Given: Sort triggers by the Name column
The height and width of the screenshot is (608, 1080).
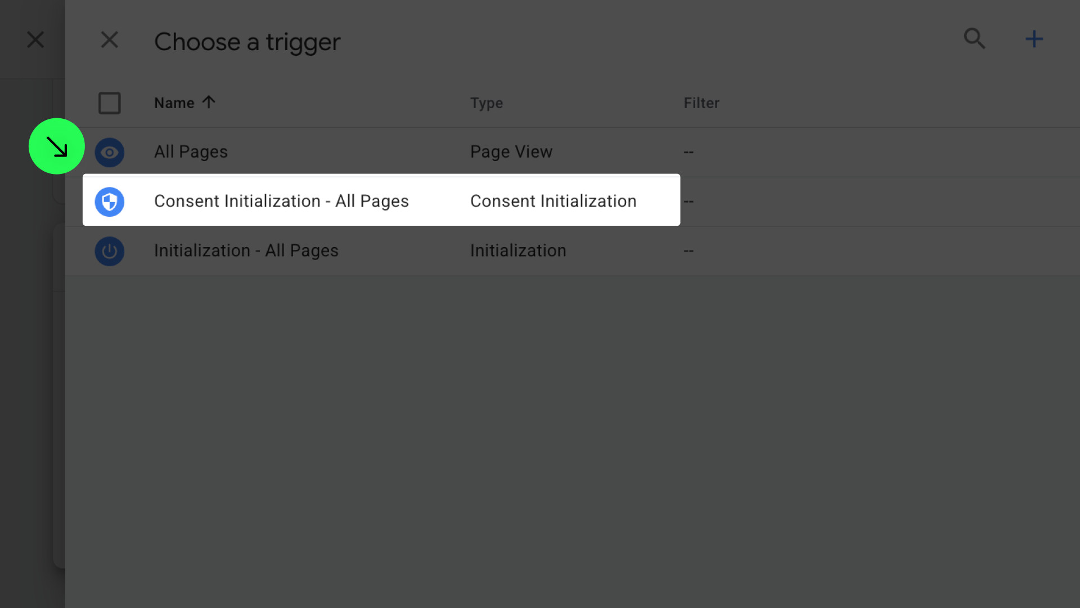Looking at the screenshot, I should click(174, 103).
